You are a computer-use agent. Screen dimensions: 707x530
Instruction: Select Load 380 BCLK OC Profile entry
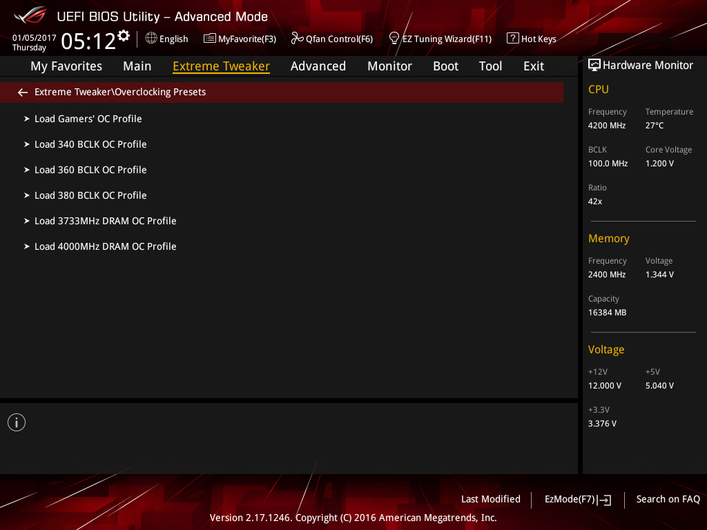point(90,195)
